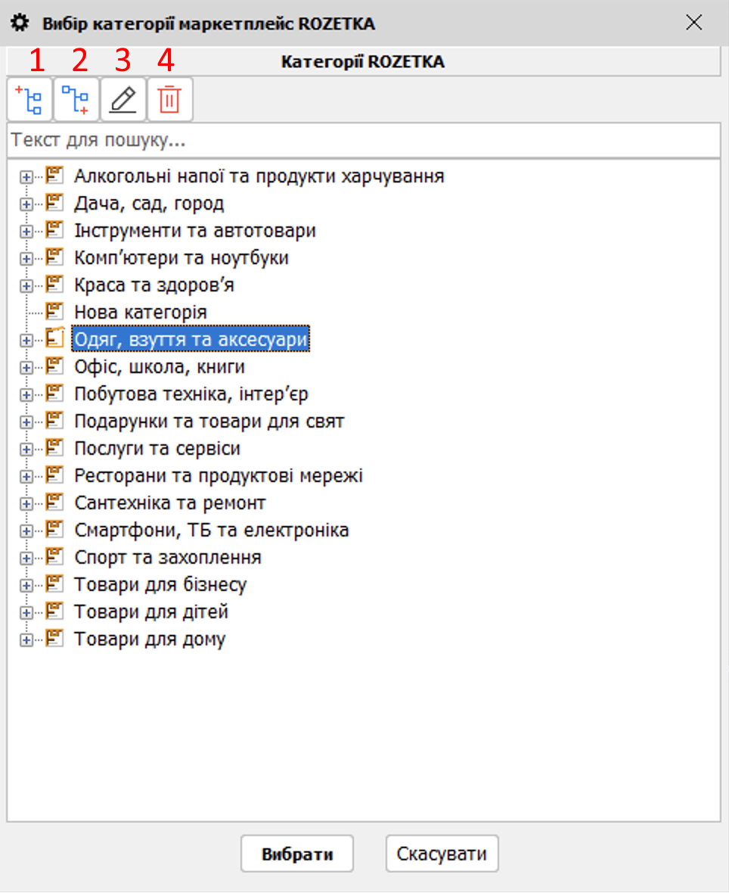
Task: Click folder icon next to Товари для бізнесу
Action: coord(54,584)
